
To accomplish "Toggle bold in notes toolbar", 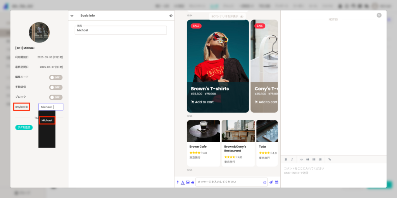I will pyautogui.click(x=286, y=160).
